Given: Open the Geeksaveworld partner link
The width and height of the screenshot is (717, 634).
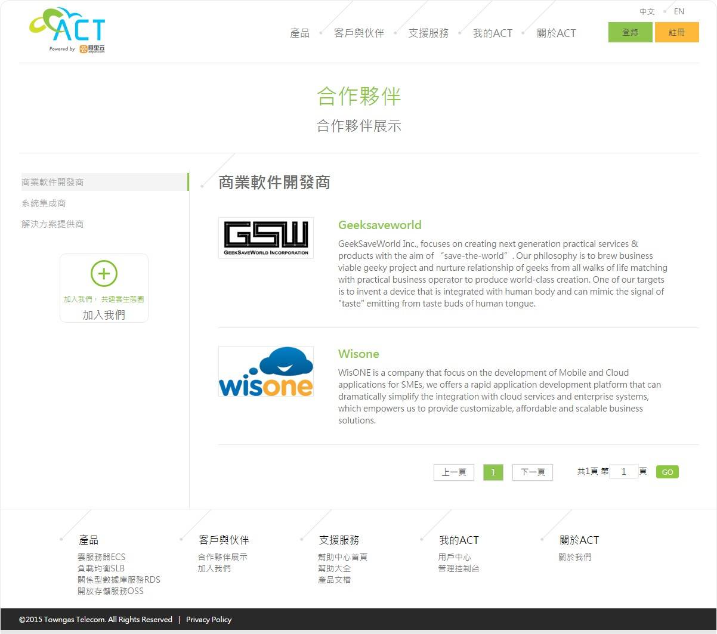Looking at the screenshot, I should [379, 225].
